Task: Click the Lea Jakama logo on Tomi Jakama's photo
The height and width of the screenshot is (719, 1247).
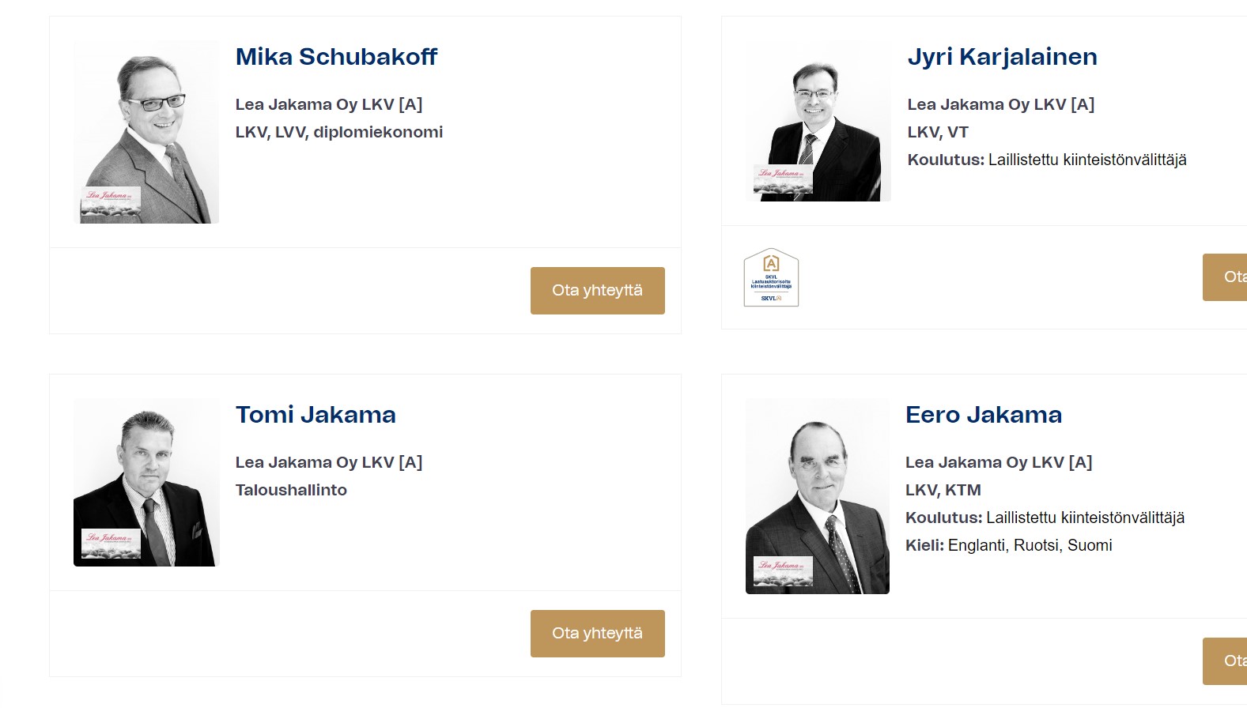Action: (x=111, y=543)
